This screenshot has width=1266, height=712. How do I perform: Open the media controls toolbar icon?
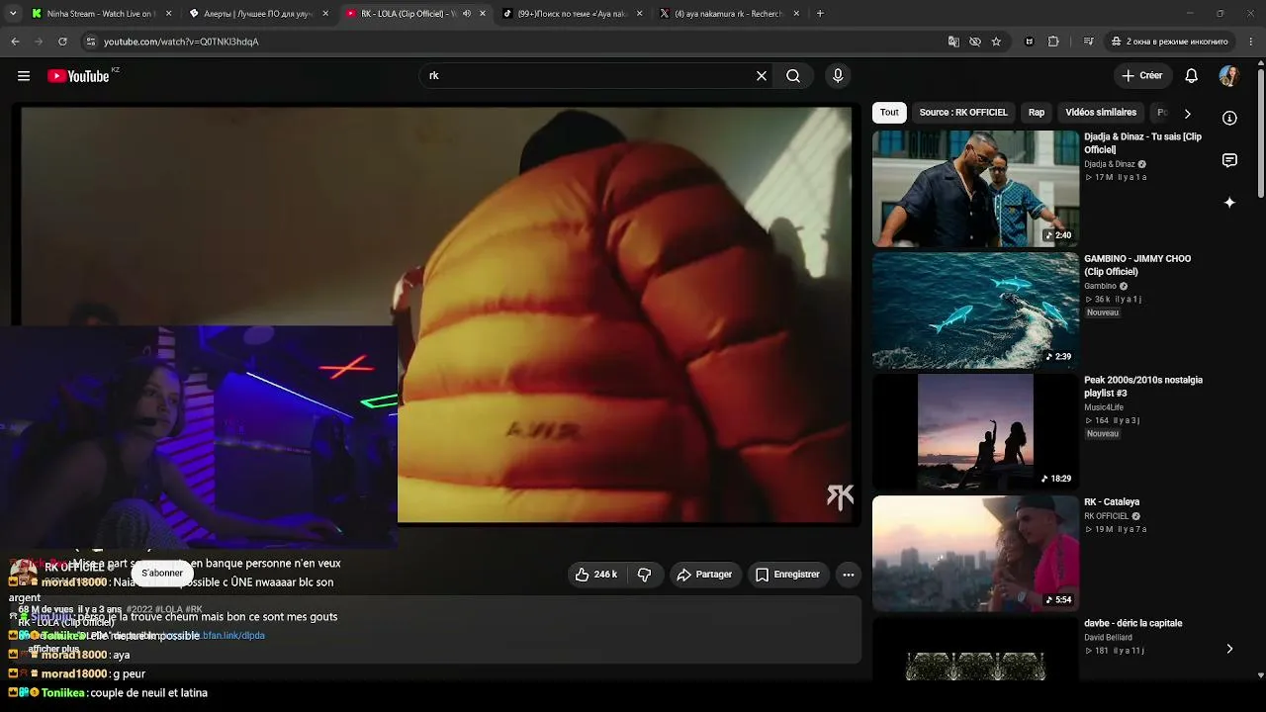point(1089,42)
